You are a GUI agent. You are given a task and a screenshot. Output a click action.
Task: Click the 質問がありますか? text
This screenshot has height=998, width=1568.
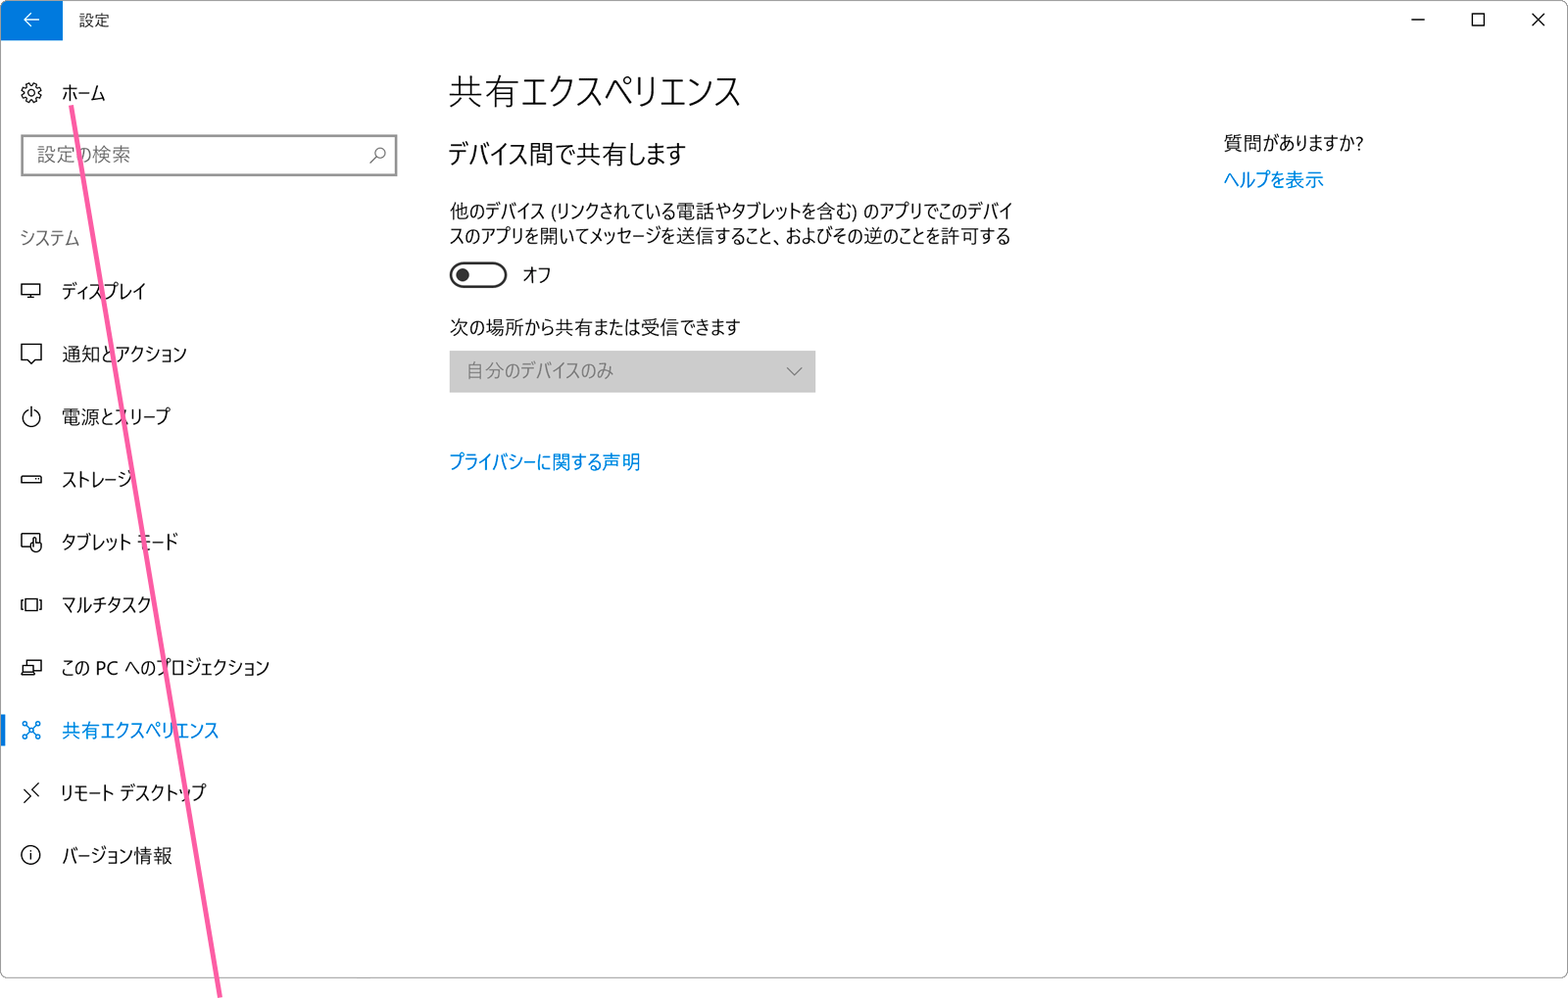coord(1294,144)
